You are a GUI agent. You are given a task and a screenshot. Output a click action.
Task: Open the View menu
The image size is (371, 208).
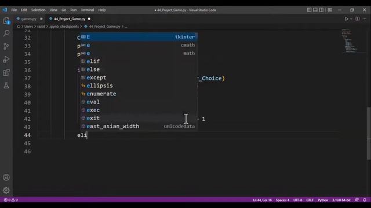[x=53, y=10]
